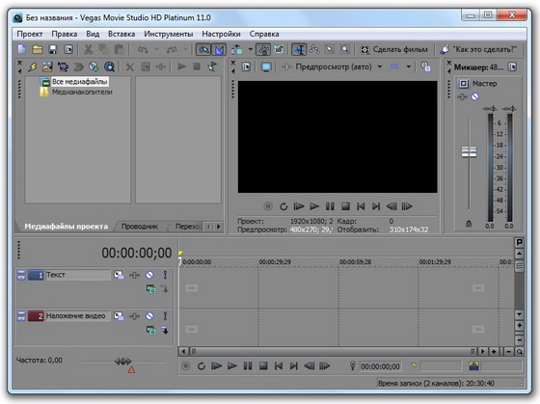Play preview from start button
Viewport: 540px width, 404px height.
click(x=299, y=206)
